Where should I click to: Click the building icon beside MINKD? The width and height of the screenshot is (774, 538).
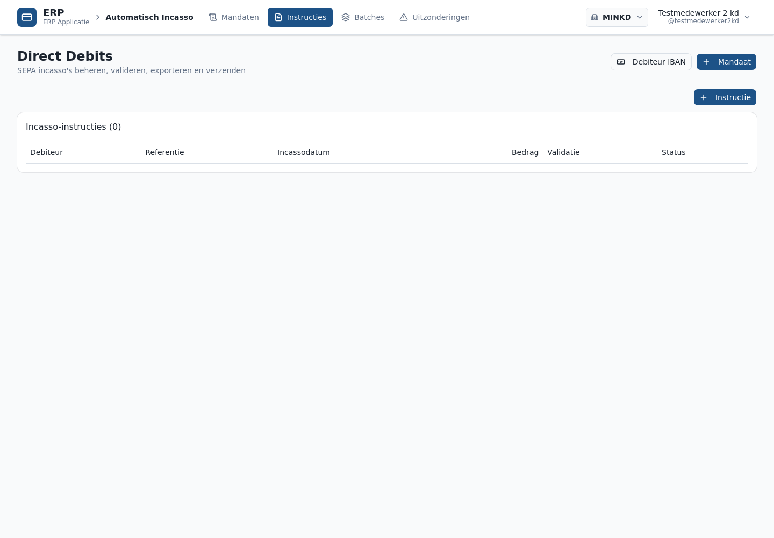pos(594,17)
